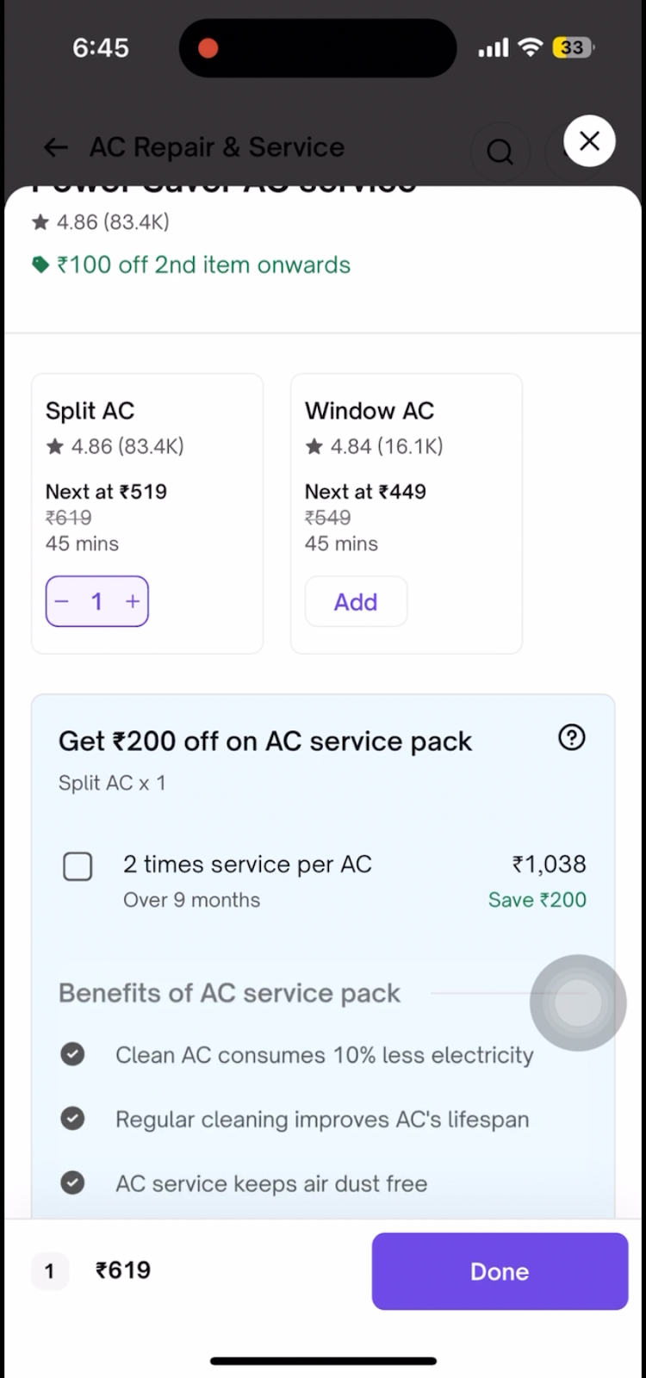Tap the ₹619 cart total
The image size is (646, 1378).
(x=123, y=1270)
